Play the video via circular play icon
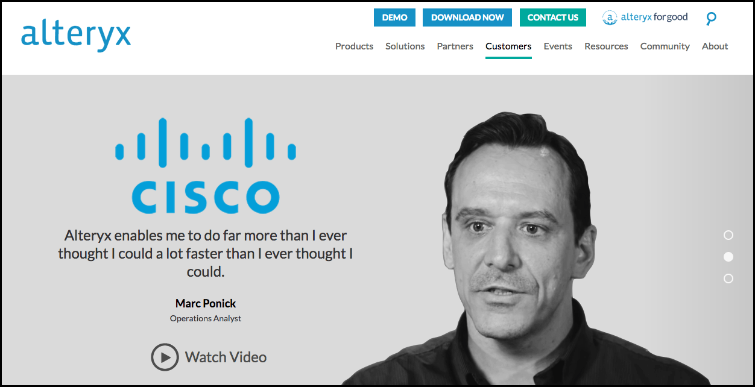Screen dimensions: 755x387 point(165,357)
